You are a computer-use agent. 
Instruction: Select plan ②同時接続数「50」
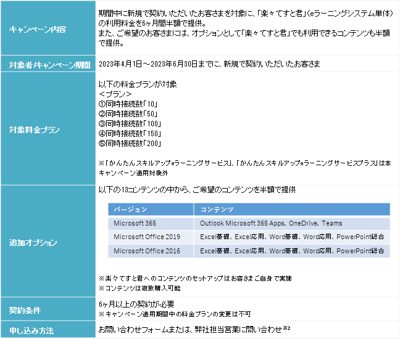pyautogui.click(x=128, y=114)
